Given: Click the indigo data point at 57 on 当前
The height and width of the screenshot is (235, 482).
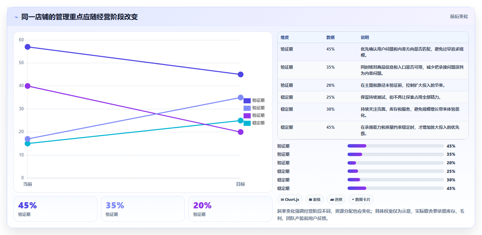Looking at the screenshot, I should tap(28, 47).
